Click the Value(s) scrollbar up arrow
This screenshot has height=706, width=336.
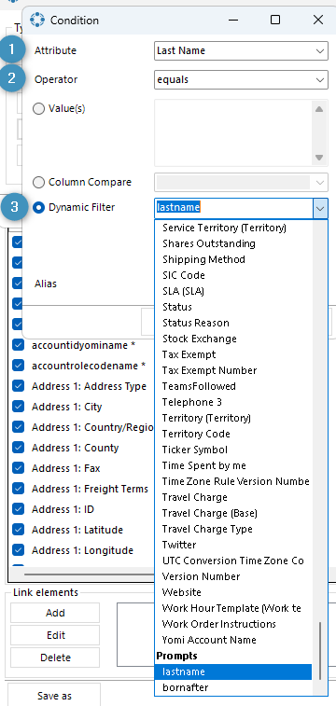pos(319,109)
